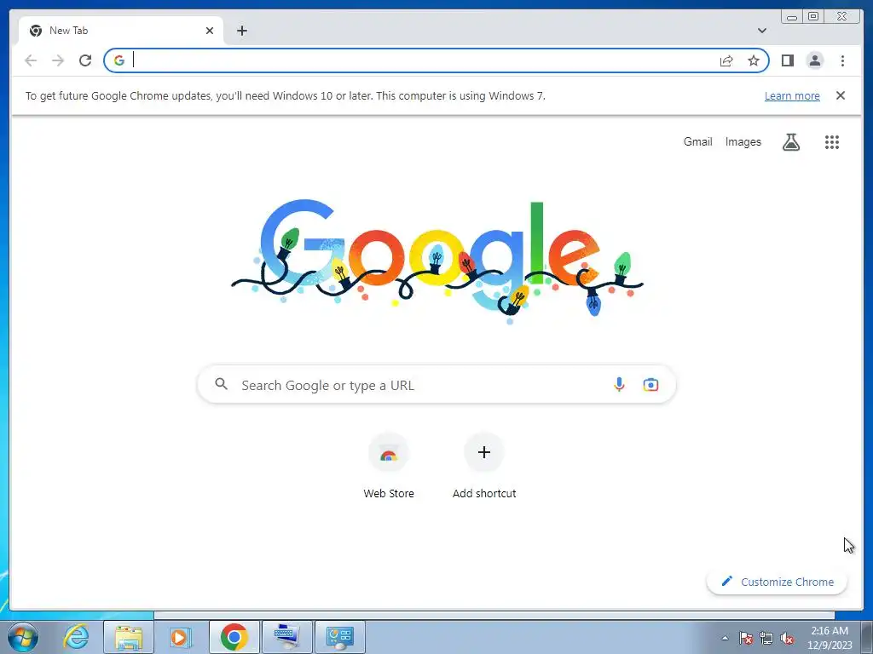Show hidden tray icons arrow
The image size is (873, 654).
[x=725, y=638]
